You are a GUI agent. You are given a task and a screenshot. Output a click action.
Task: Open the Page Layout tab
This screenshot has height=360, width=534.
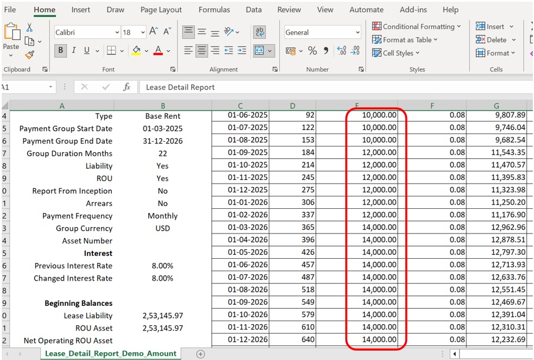coord(161,10)
